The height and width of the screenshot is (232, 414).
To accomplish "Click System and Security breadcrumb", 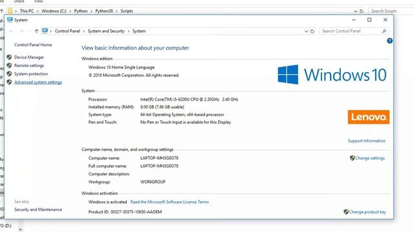I will pyautogui.click(x=106, y=31).
